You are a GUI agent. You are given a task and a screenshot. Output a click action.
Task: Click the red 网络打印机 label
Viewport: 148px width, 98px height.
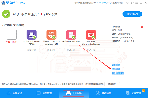[x=12, y=42]
